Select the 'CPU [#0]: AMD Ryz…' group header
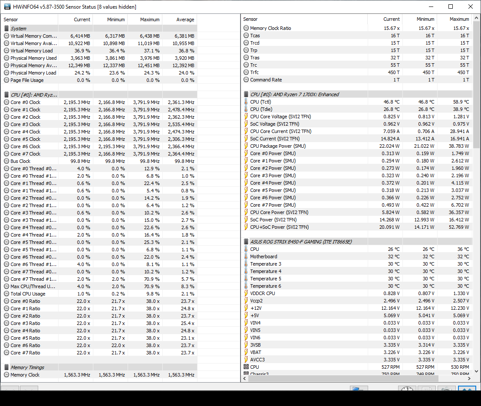The height and width of the screenshot is (406, 481). tap(99, 95)
